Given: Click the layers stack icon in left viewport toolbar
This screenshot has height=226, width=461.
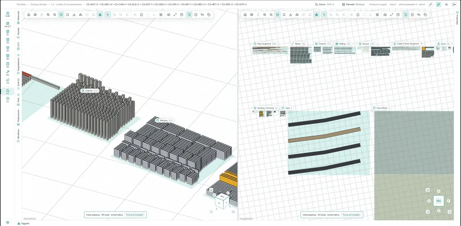Looking at the screenshot, I should click(161, 15).
